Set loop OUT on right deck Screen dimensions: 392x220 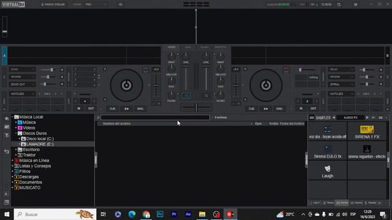coord(313,109)
